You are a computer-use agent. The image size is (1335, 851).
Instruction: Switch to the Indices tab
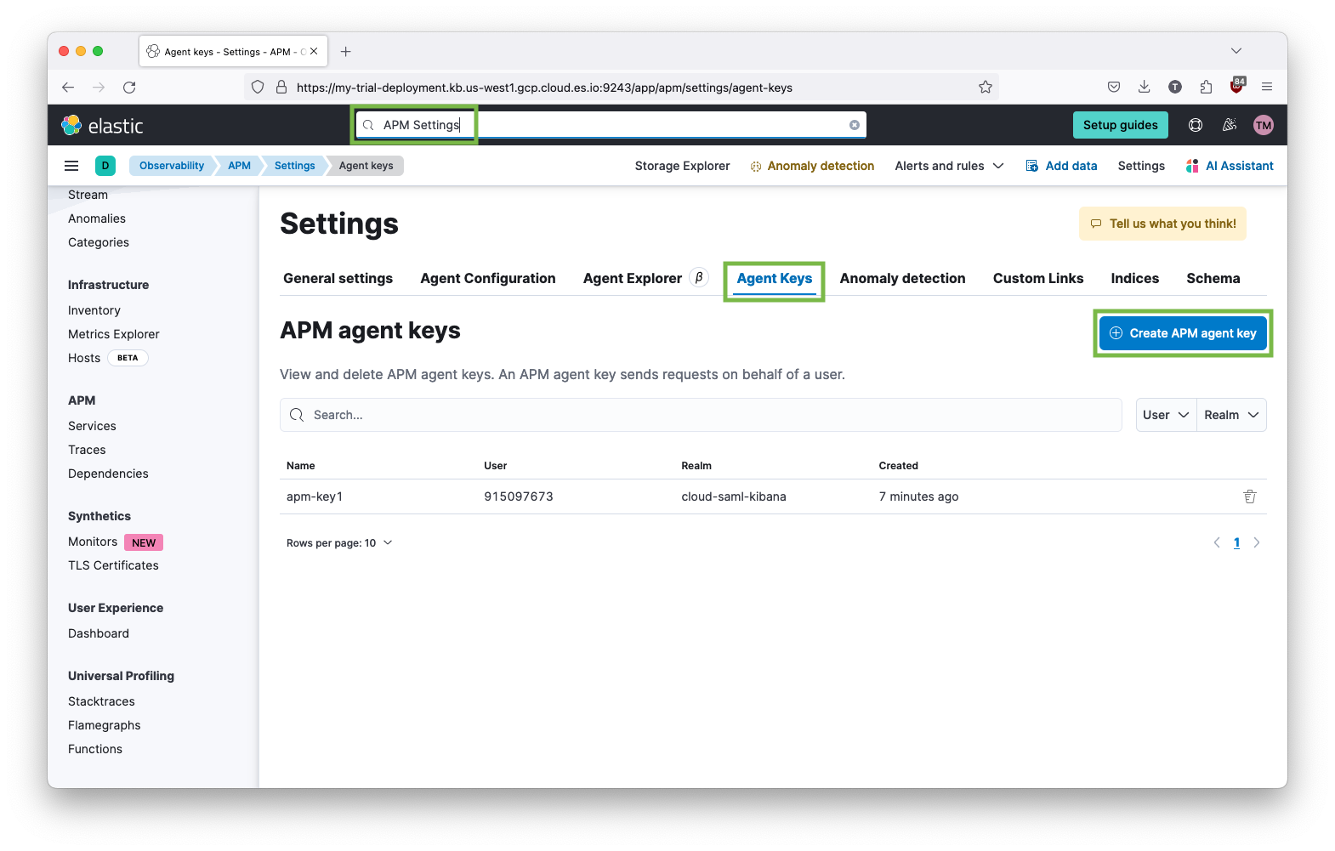tap(1135, 278)
